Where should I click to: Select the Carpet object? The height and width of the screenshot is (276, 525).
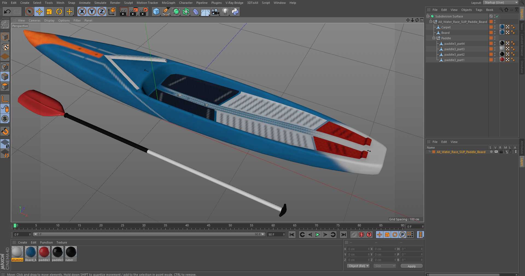coord(446,27)
